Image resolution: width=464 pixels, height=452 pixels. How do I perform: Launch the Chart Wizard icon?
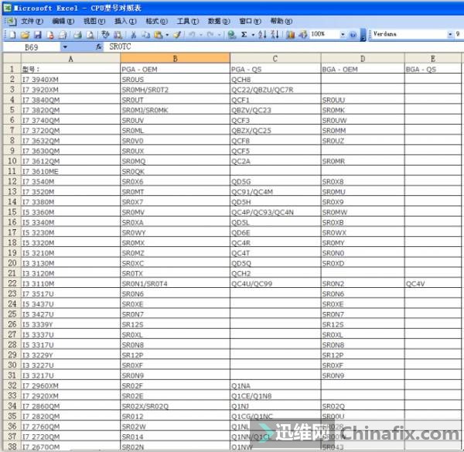pyautogui.click(x=290, y=35)
